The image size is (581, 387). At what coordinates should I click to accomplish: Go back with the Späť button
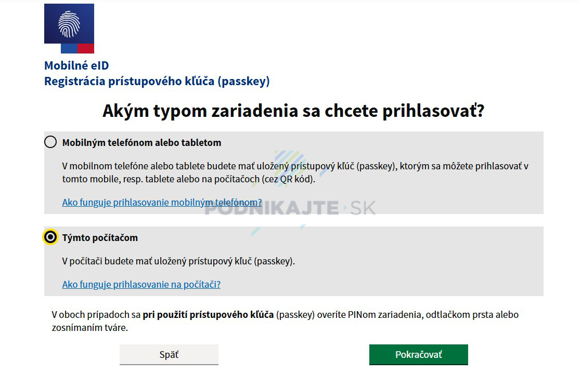[169, 354]
